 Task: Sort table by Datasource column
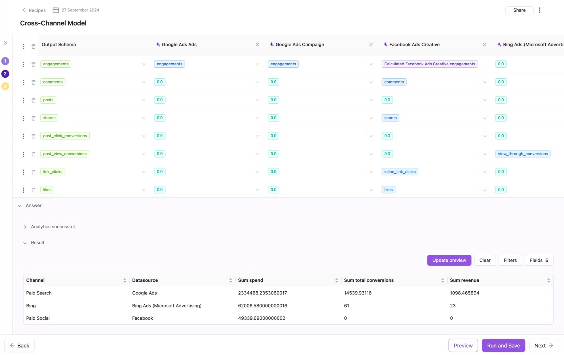coord(231,280)
